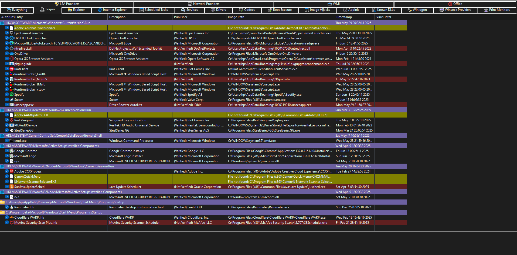Switch to the Known DLLs tab
This screenshot has width=517, height=255.
coord(383,10)
